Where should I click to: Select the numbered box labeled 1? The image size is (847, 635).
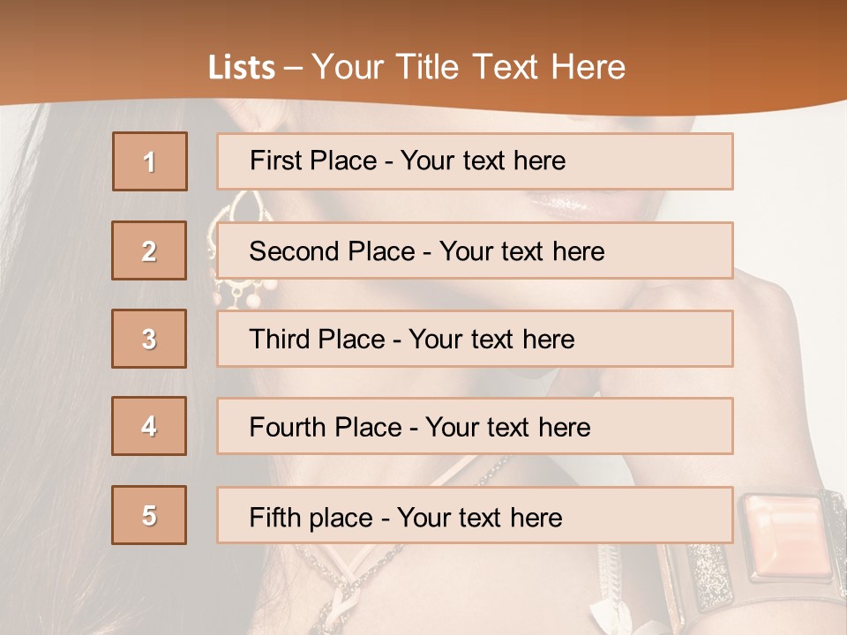(150, 161)
